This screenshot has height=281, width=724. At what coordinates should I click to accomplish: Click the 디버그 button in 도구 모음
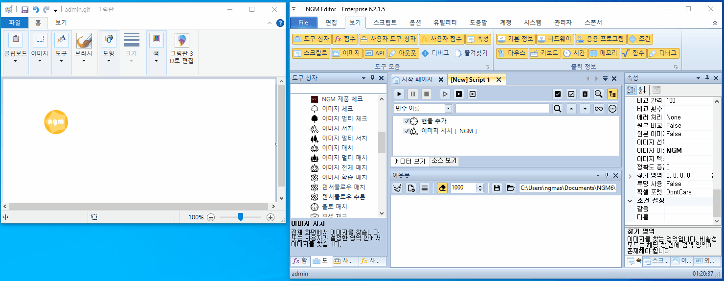tap(435, 53)
